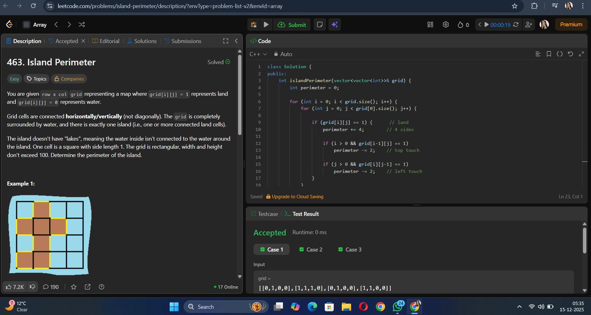591x315 pixels.
Task: Go to the next problem arrow
Action: (69, 25)
